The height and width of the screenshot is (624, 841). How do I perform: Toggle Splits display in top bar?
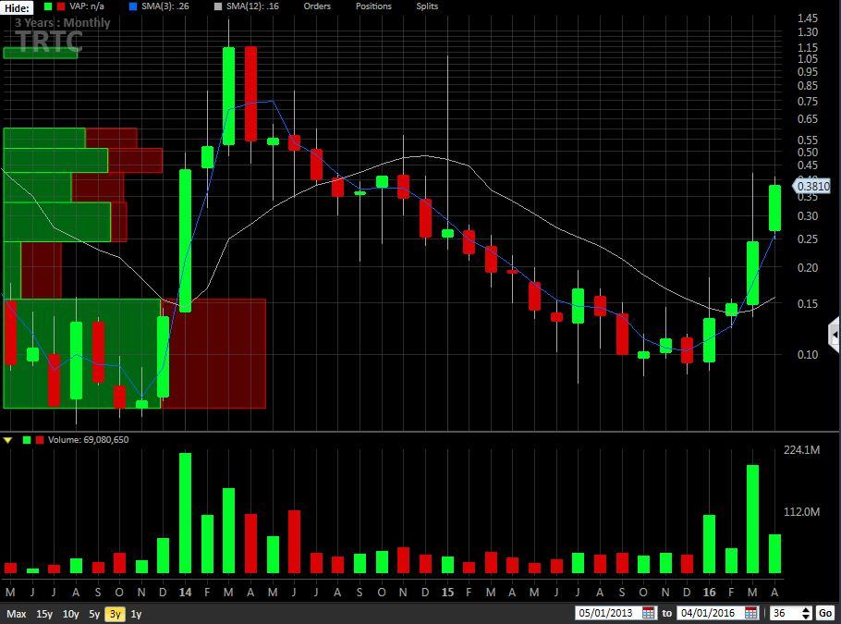click(x=427, y=6)
